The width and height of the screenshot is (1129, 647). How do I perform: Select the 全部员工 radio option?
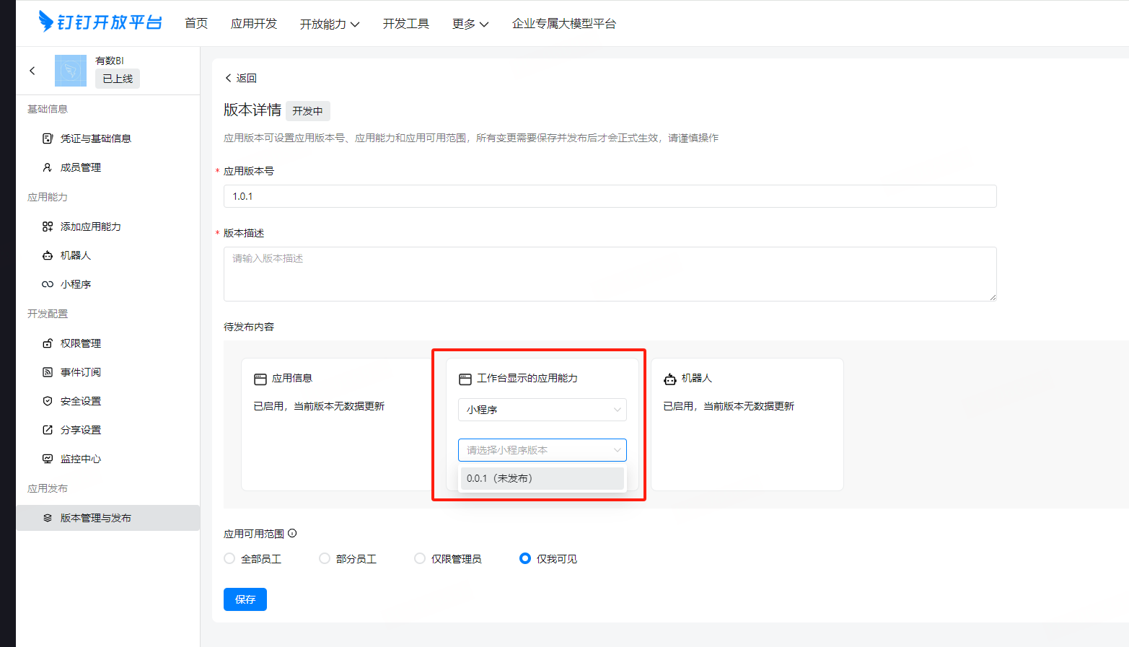pos(229,558)
